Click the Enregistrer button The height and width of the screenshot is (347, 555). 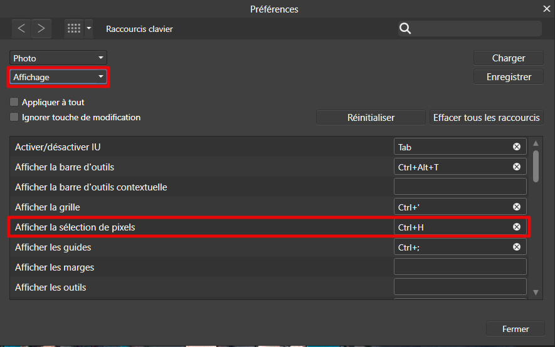pos(508,77)
